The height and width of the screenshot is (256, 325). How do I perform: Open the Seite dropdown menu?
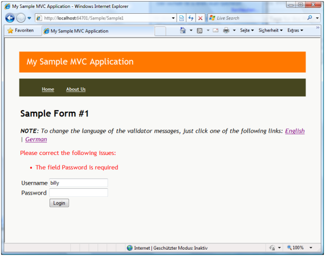click(x=247, y=31)
